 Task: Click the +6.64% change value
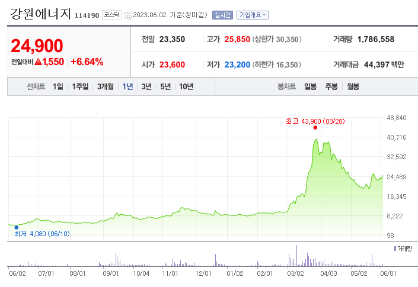pyautogui.click(x=87, y=62)
